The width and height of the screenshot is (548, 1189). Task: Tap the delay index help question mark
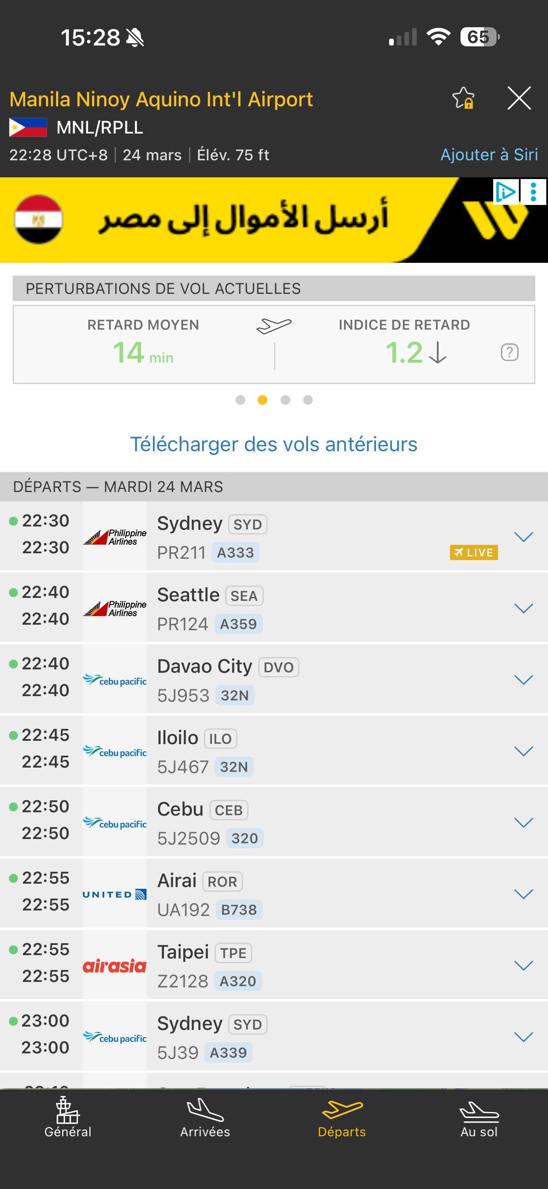point(509,353)
